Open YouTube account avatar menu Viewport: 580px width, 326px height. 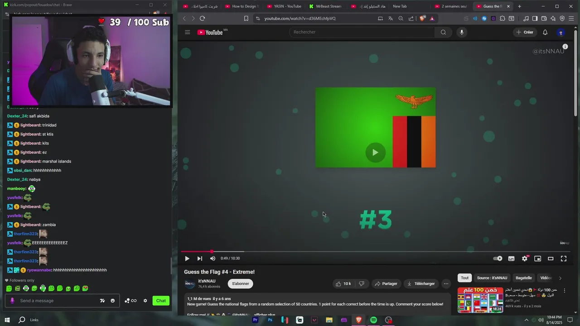pyautogui.click(x=561, y=33)
